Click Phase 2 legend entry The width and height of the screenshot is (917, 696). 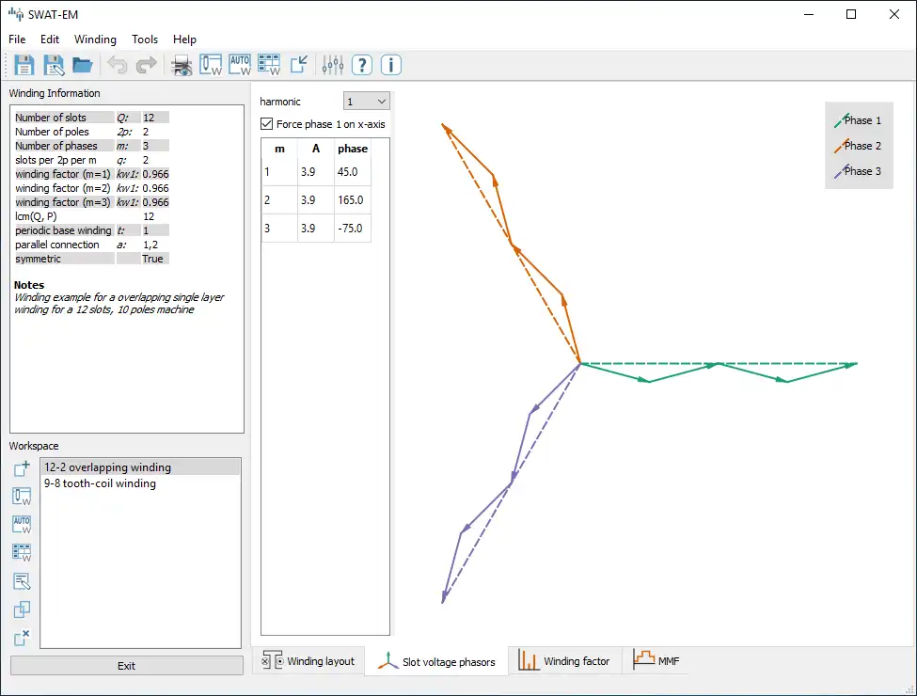point(858,146)
